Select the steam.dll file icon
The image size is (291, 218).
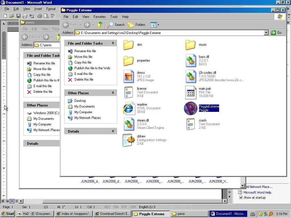[129, 124]
